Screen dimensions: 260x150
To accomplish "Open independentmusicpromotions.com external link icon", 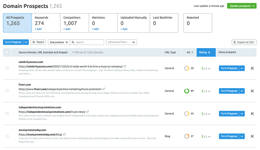I will pyautogui.click(x=88, y=112).
